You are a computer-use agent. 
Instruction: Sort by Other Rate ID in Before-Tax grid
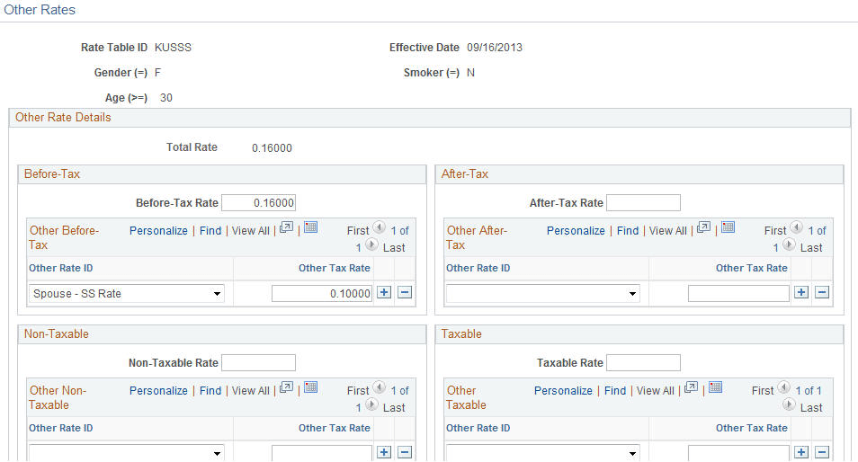pos(61,268)
